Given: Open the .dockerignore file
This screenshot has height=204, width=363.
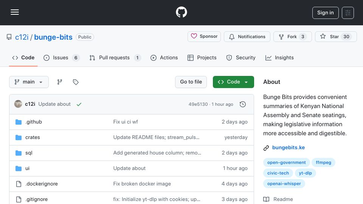Looking at the screenshot, I should coord(42,184).
